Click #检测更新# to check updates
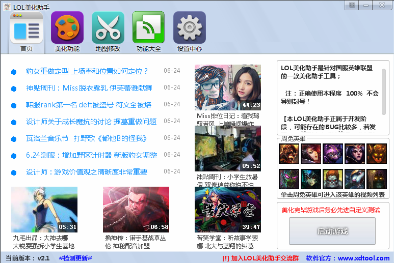The height and width of the screenshot is (263, 394). [75, 258]
